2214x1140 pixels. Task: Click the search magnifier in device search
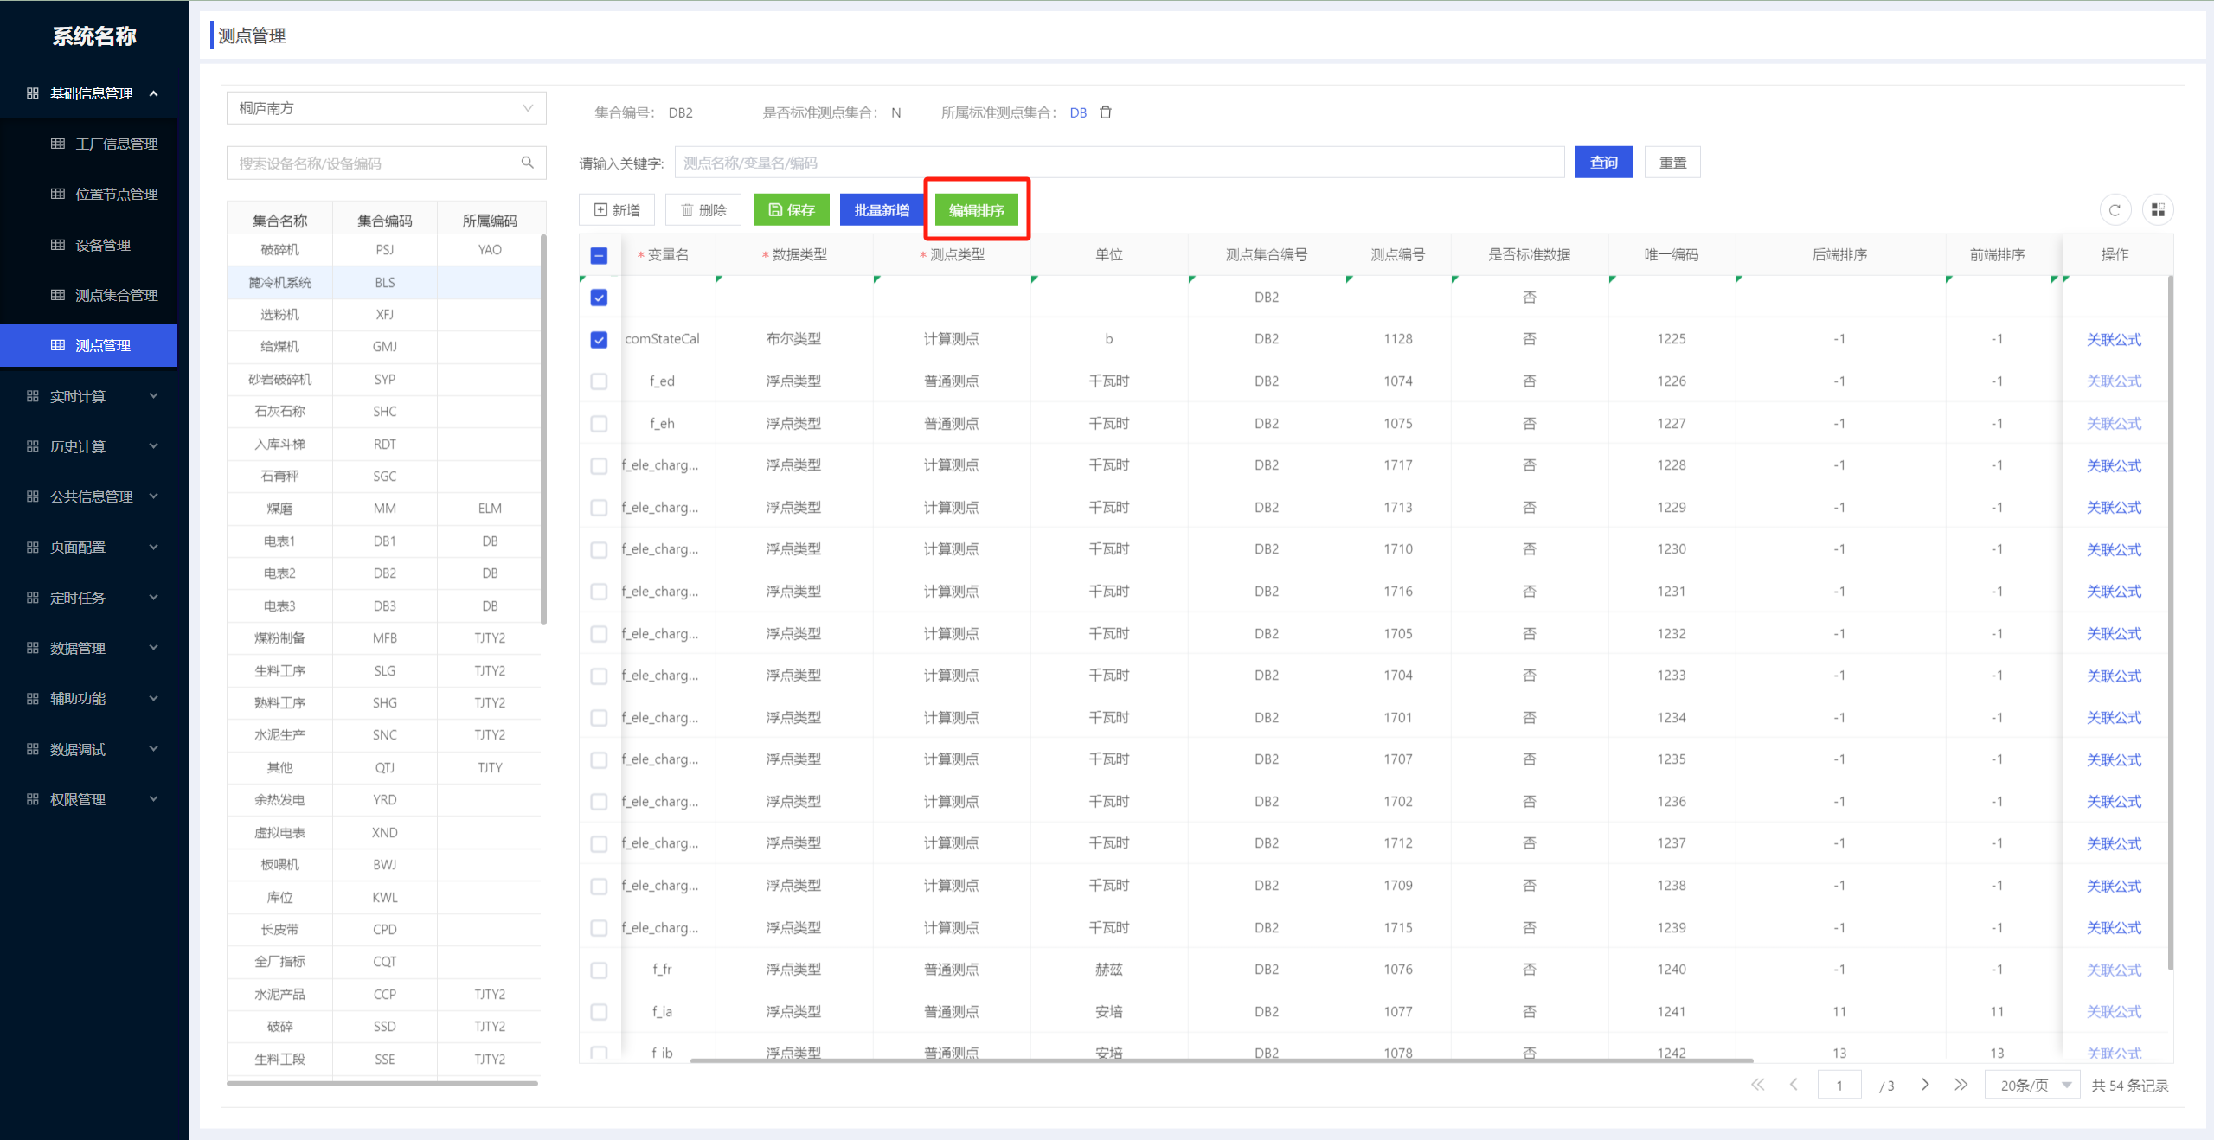coord(527,163)
